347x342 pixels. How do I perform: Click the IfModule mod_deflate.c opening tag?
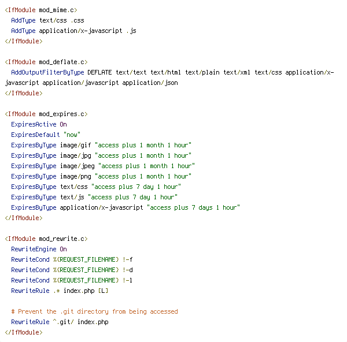coord(46,62)
